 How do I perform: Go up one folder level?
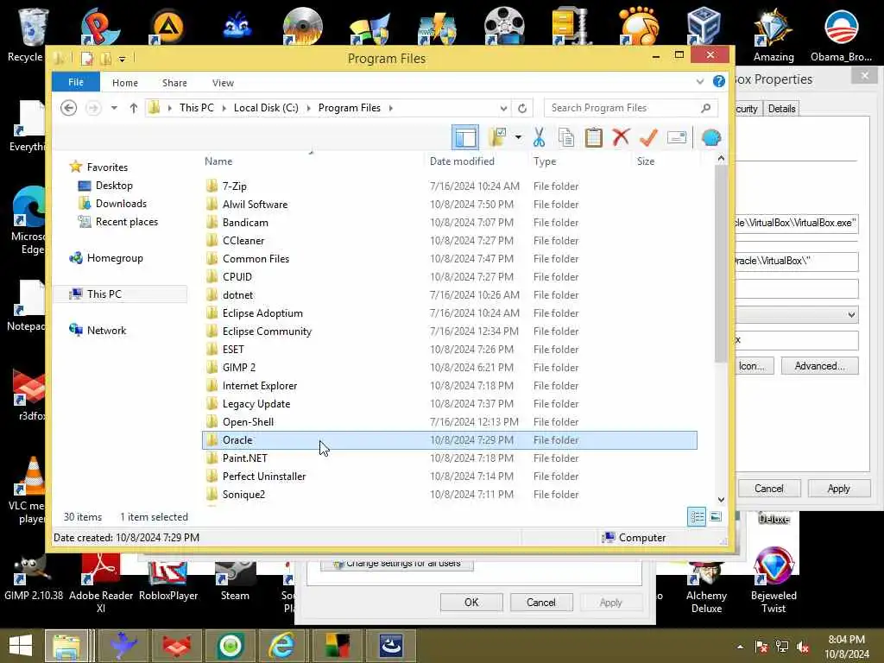tap(134, 108)
